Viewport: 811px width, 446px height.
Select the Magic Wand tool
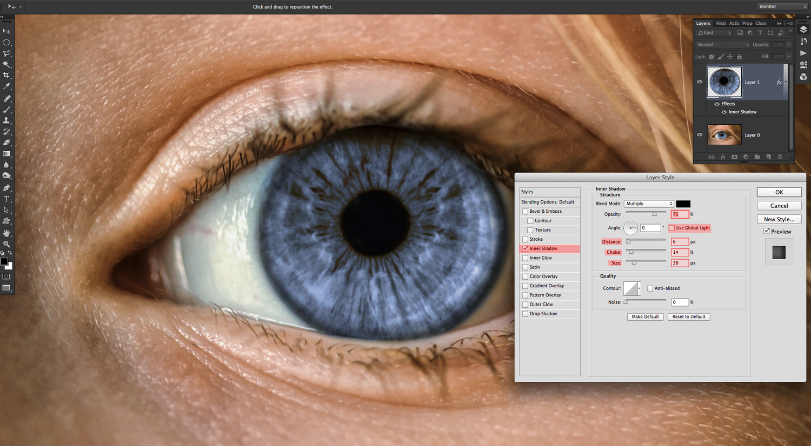(6, 64)
